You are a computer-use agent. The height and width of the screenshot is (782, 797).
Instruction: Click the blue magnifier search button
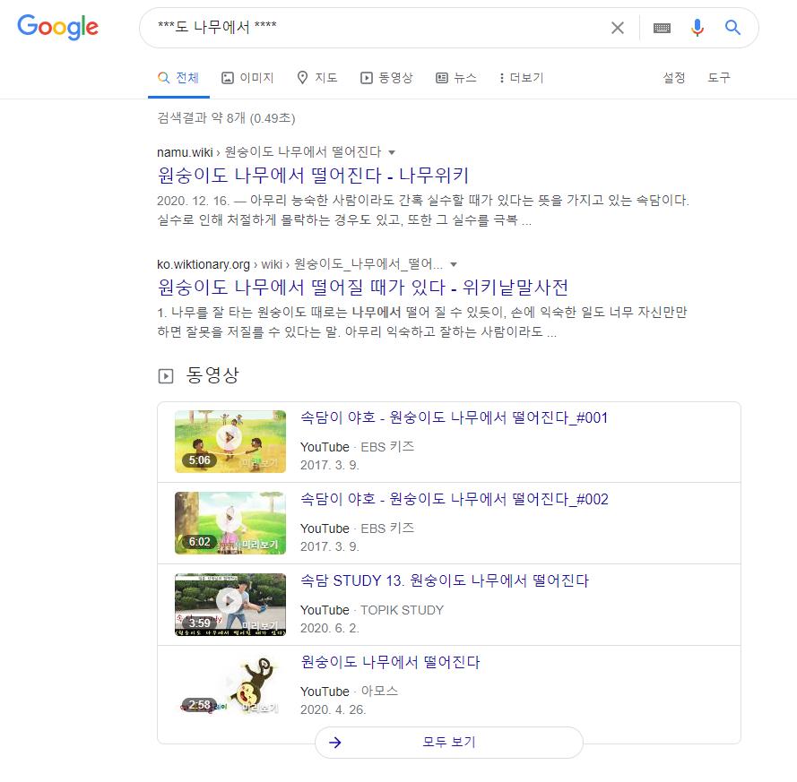(732, 28)
